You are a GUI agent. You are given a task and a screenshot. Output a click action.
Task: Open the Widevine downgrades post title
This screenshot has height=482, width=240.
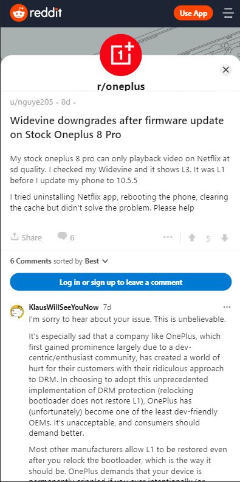117,128
